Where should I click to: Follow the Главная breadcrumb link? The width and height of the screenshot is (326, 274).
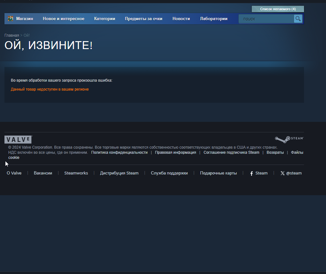tap(11, 35)
